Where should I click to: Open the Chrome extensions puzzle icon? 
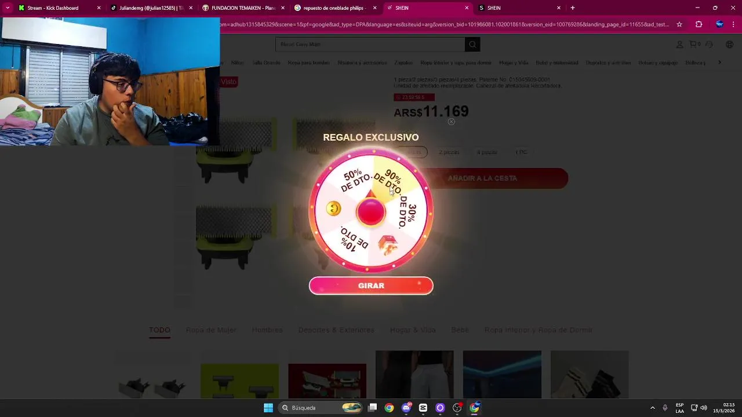point(699,24)
